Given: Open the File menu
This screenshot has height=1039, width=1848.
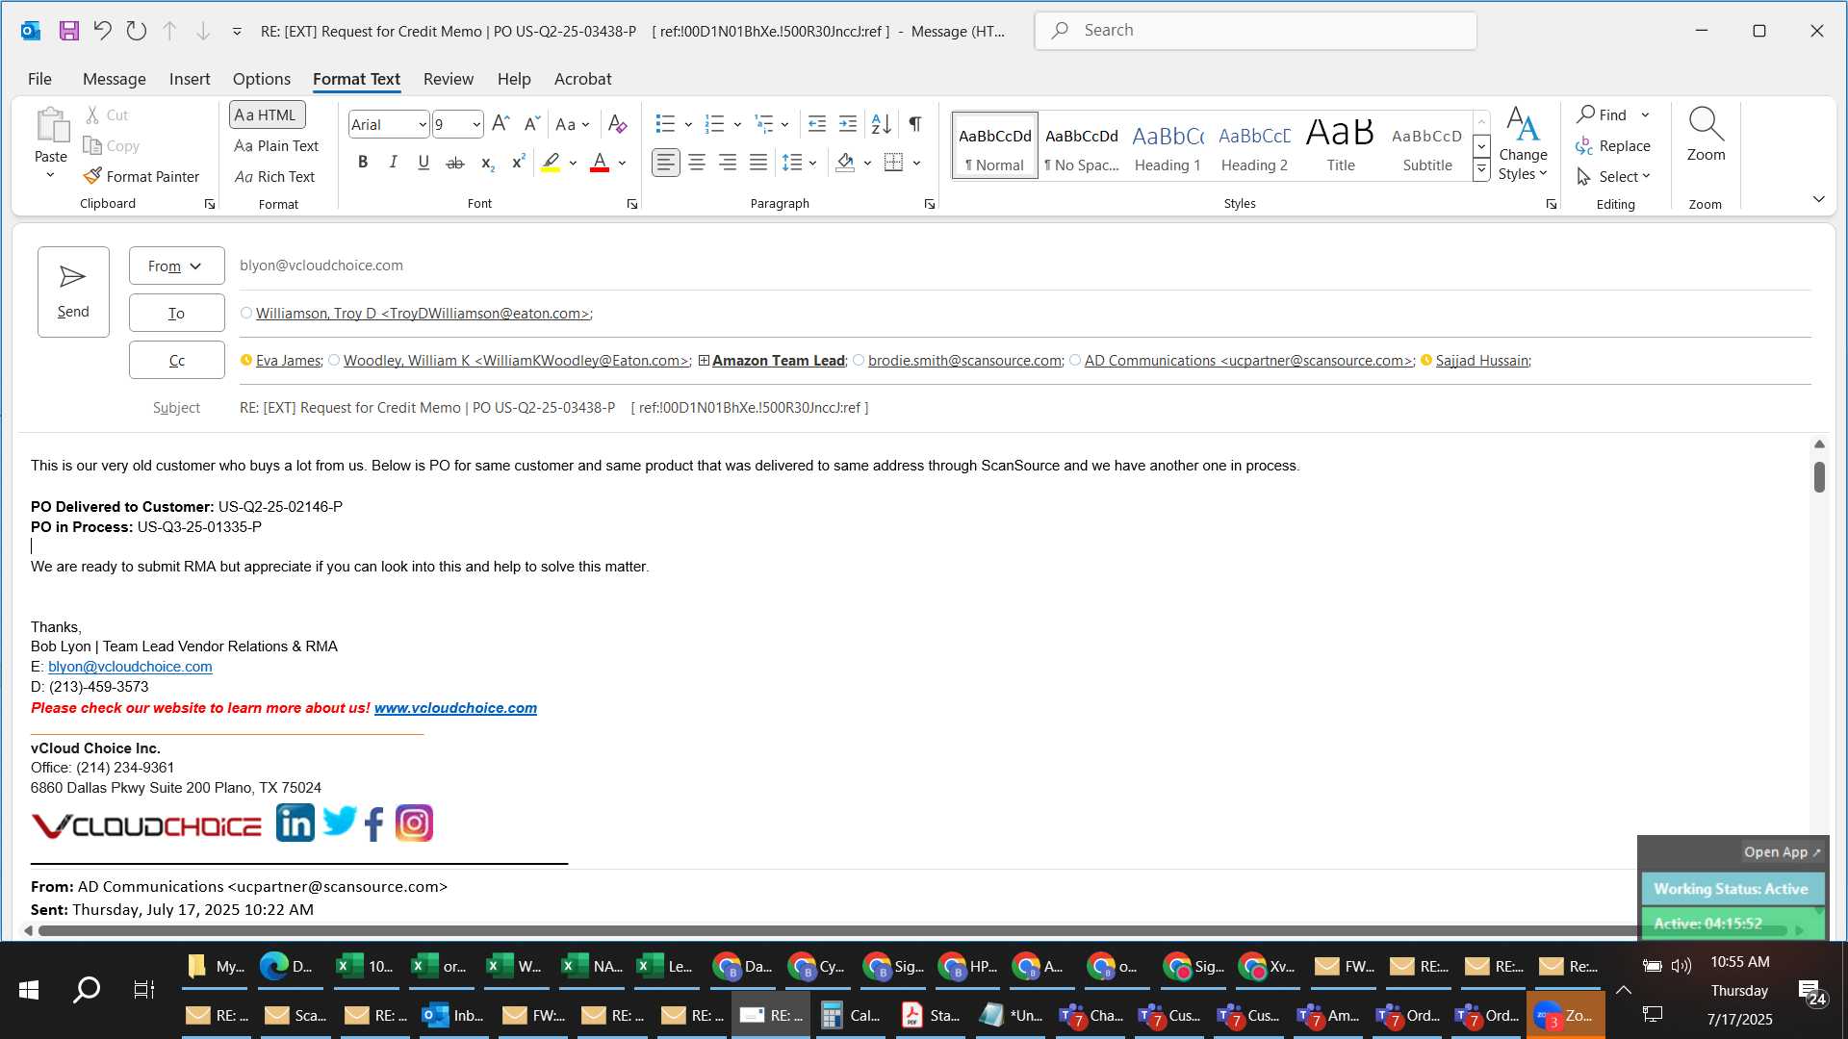Looking at the screenshot, I should (39, 79).
